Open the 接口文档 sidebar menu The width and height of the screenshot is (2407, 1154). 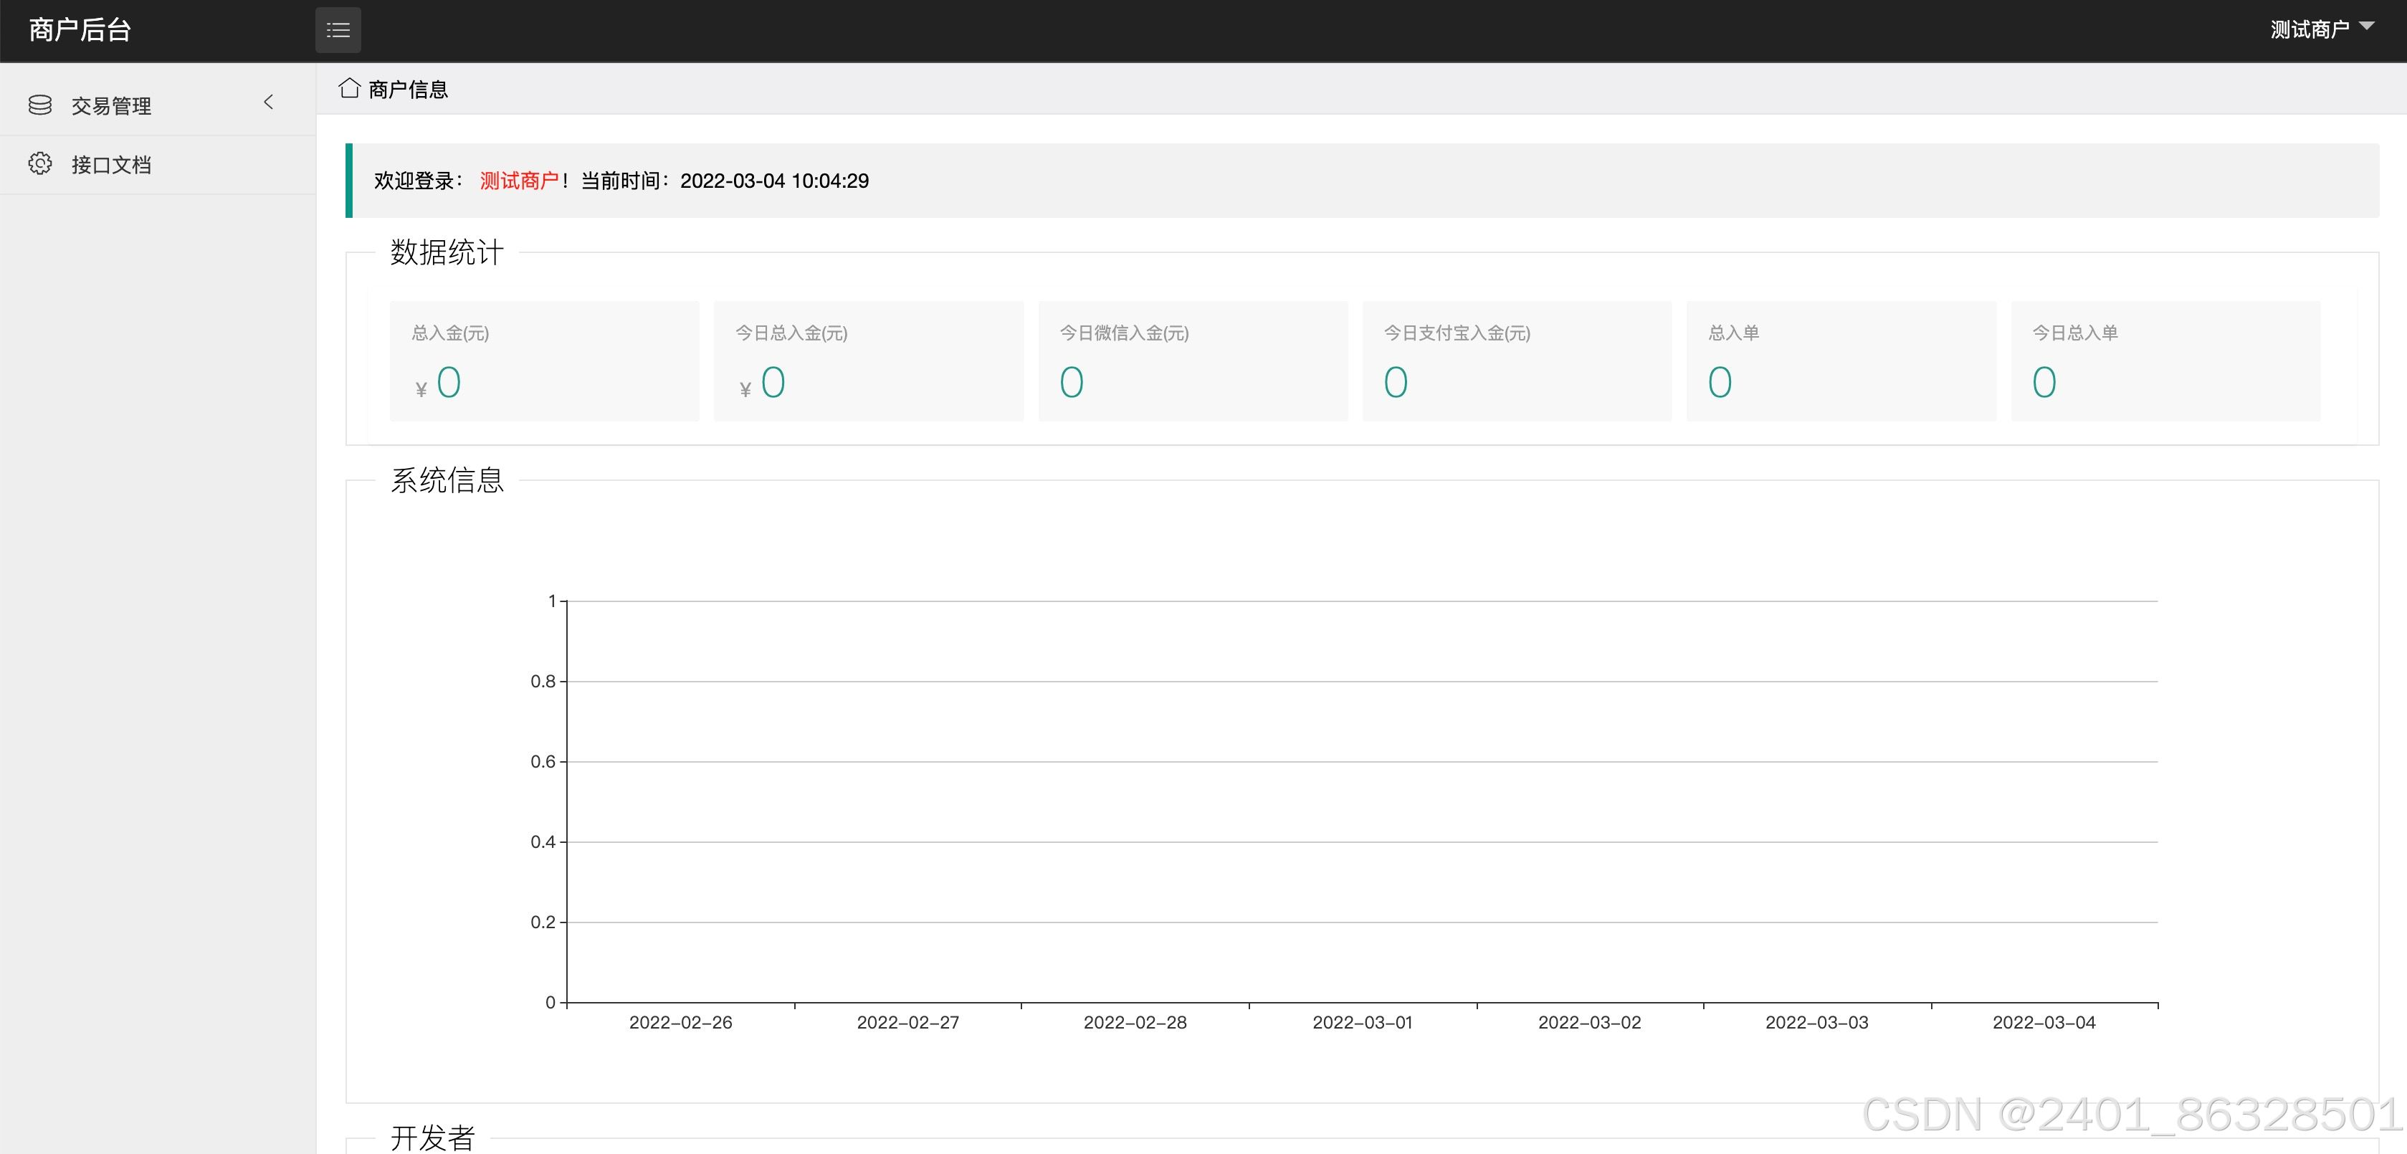point(158,164)
